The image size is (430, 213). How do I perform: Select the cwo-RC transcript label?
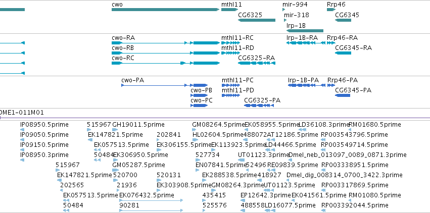123,58
